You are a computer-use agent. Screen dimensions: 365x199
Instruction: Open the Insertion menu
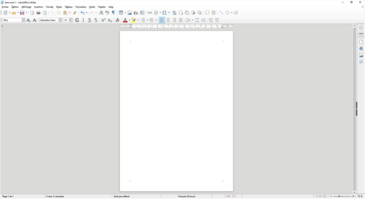38,7
